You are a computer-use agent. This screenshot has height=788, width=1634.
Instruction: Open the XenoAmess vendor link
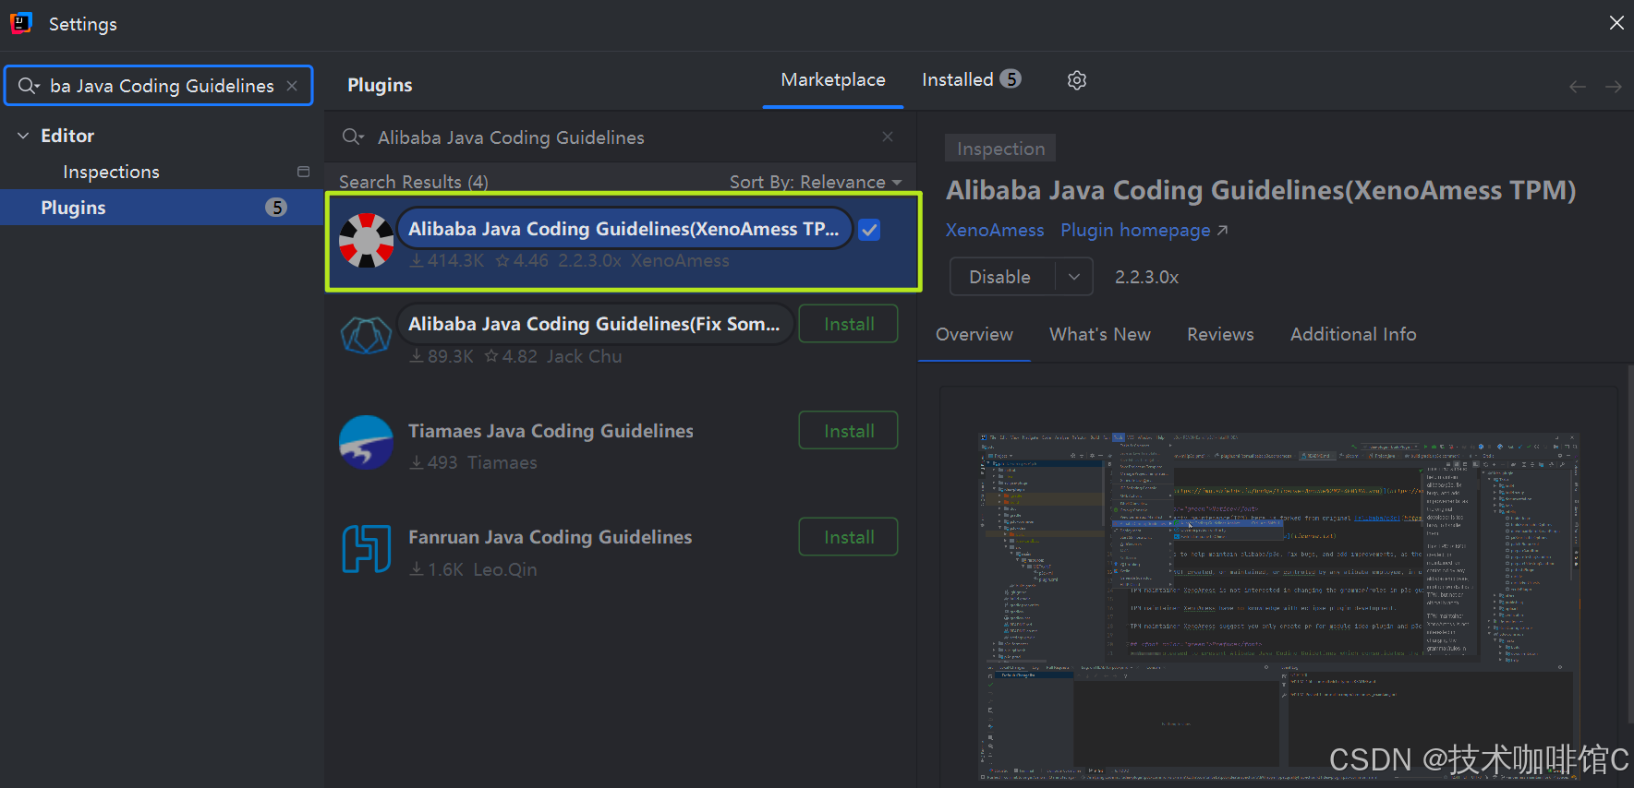click(995, 230)
